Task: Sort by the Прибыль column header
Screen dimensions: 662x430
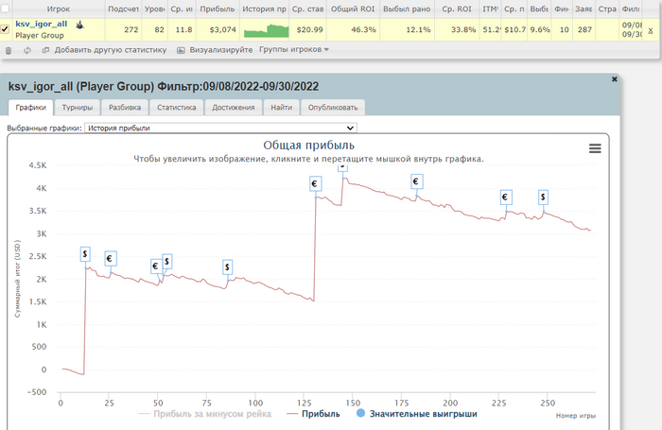Action: [218, 9]
